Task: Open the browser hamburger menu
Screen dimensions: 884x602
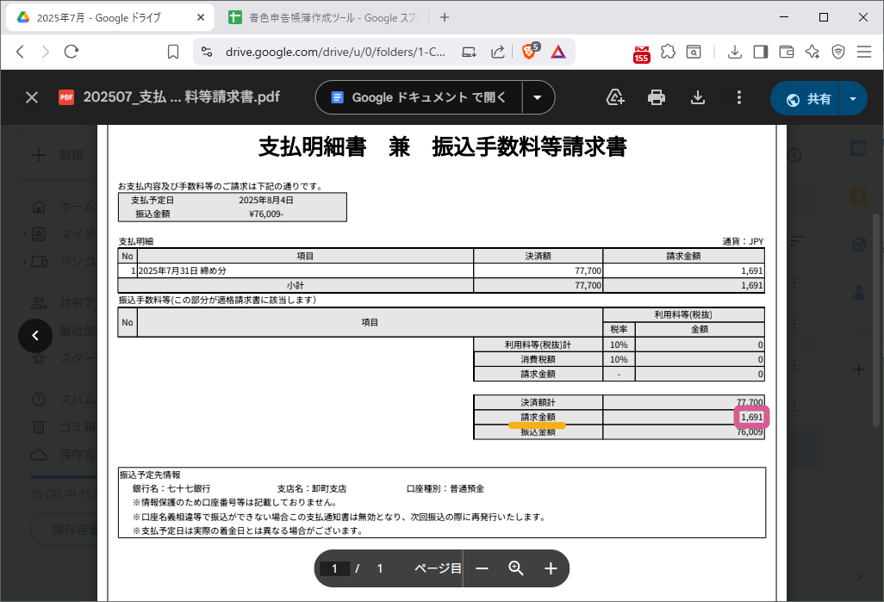Action: (x=865, y=52)
